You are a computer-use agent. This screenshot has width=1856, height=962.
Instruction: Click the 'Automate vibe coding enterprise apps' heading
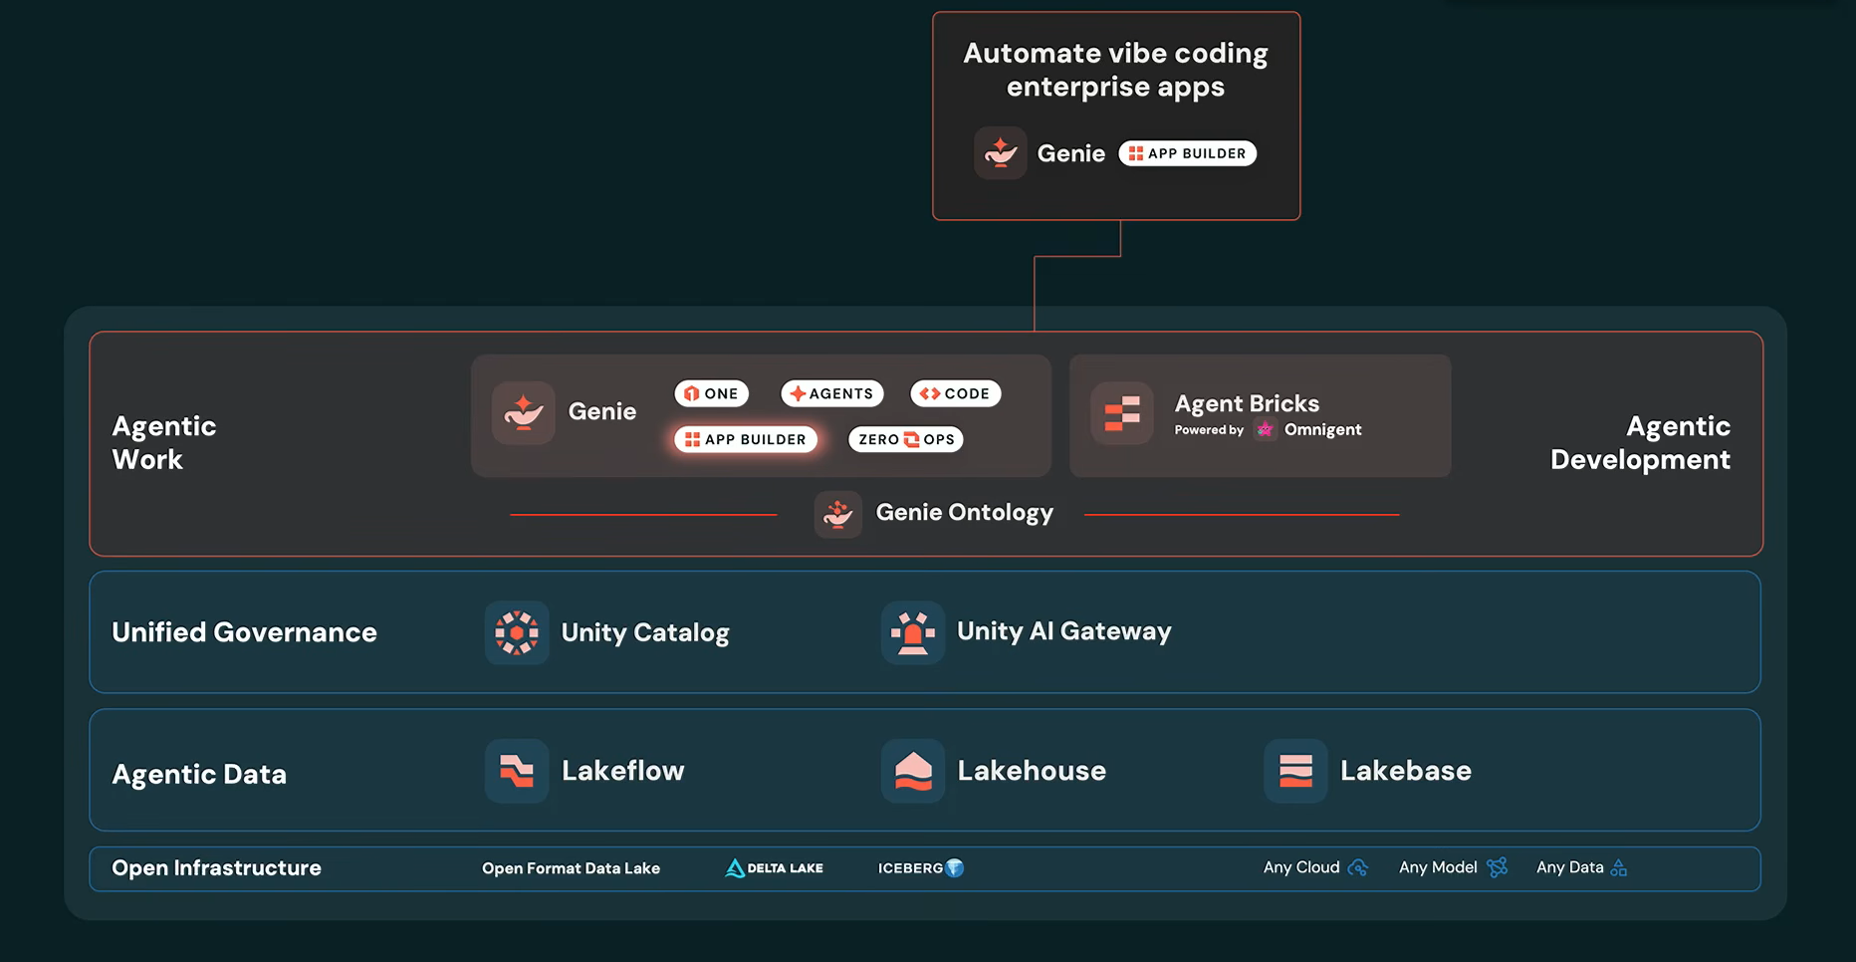click(x=1115, y=70)
